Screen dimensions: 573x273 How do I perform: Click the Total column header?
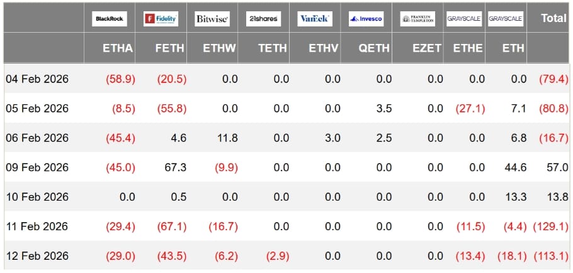pos(553,18)
